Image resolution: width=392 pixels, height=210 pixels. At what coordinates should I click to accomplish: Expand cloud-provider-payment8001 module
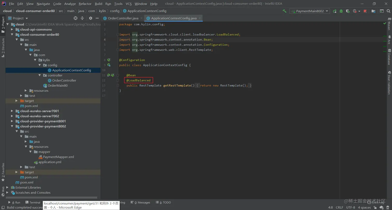(x=12, y=121)
